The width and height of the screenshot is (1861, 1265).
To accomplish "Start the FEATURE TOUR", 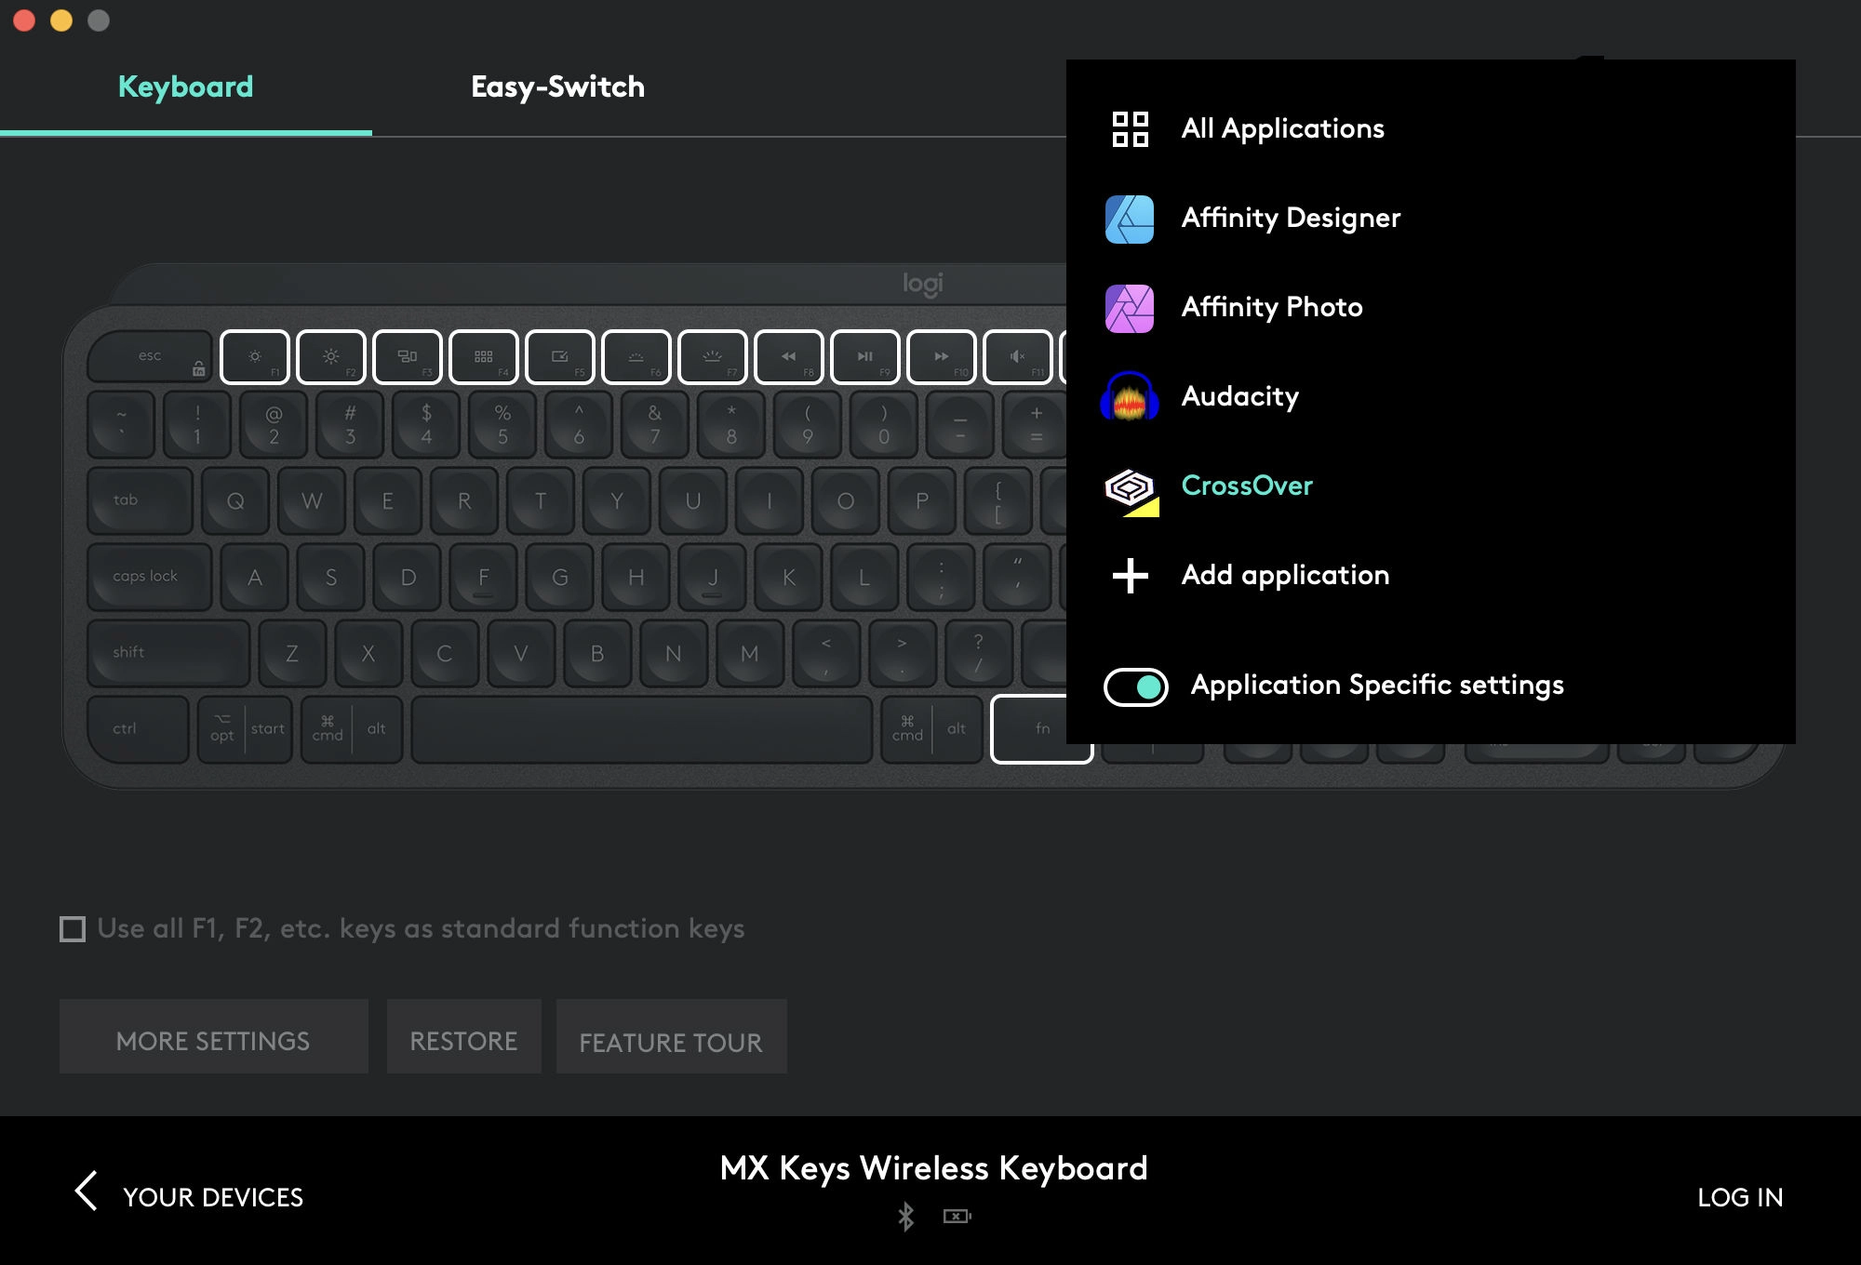I will 671,1036.
